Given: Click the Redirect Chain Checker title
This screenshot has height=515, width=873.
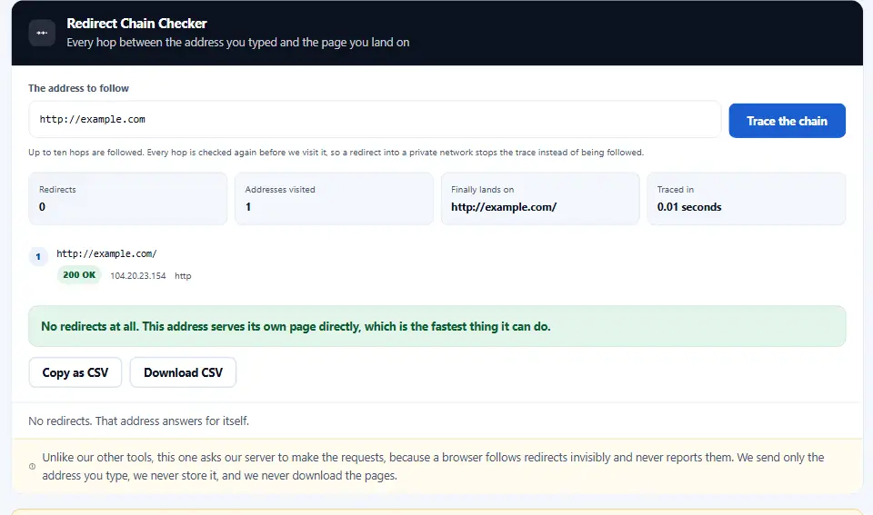Looking at the screenshot, I should click(x=136, y=24).
